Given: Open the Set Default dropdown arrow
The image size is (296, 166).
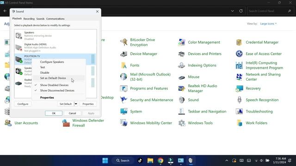Looking at the screenshot, I should 76,104.
